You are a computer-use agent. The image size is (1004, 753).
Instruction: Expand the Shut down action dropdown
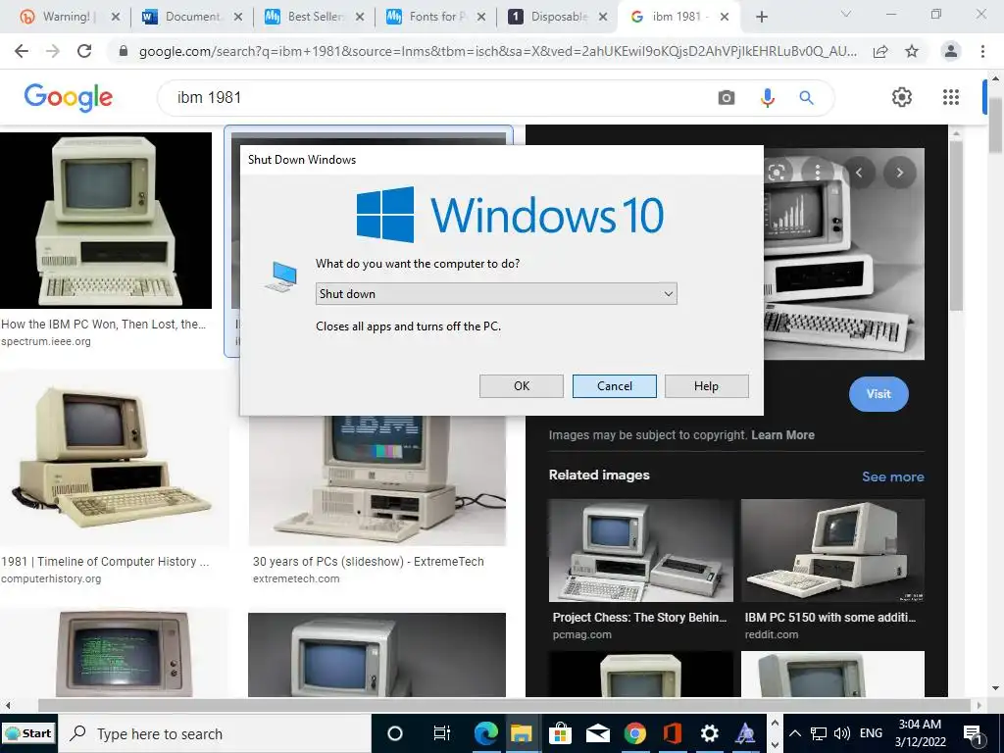point(496,294)
